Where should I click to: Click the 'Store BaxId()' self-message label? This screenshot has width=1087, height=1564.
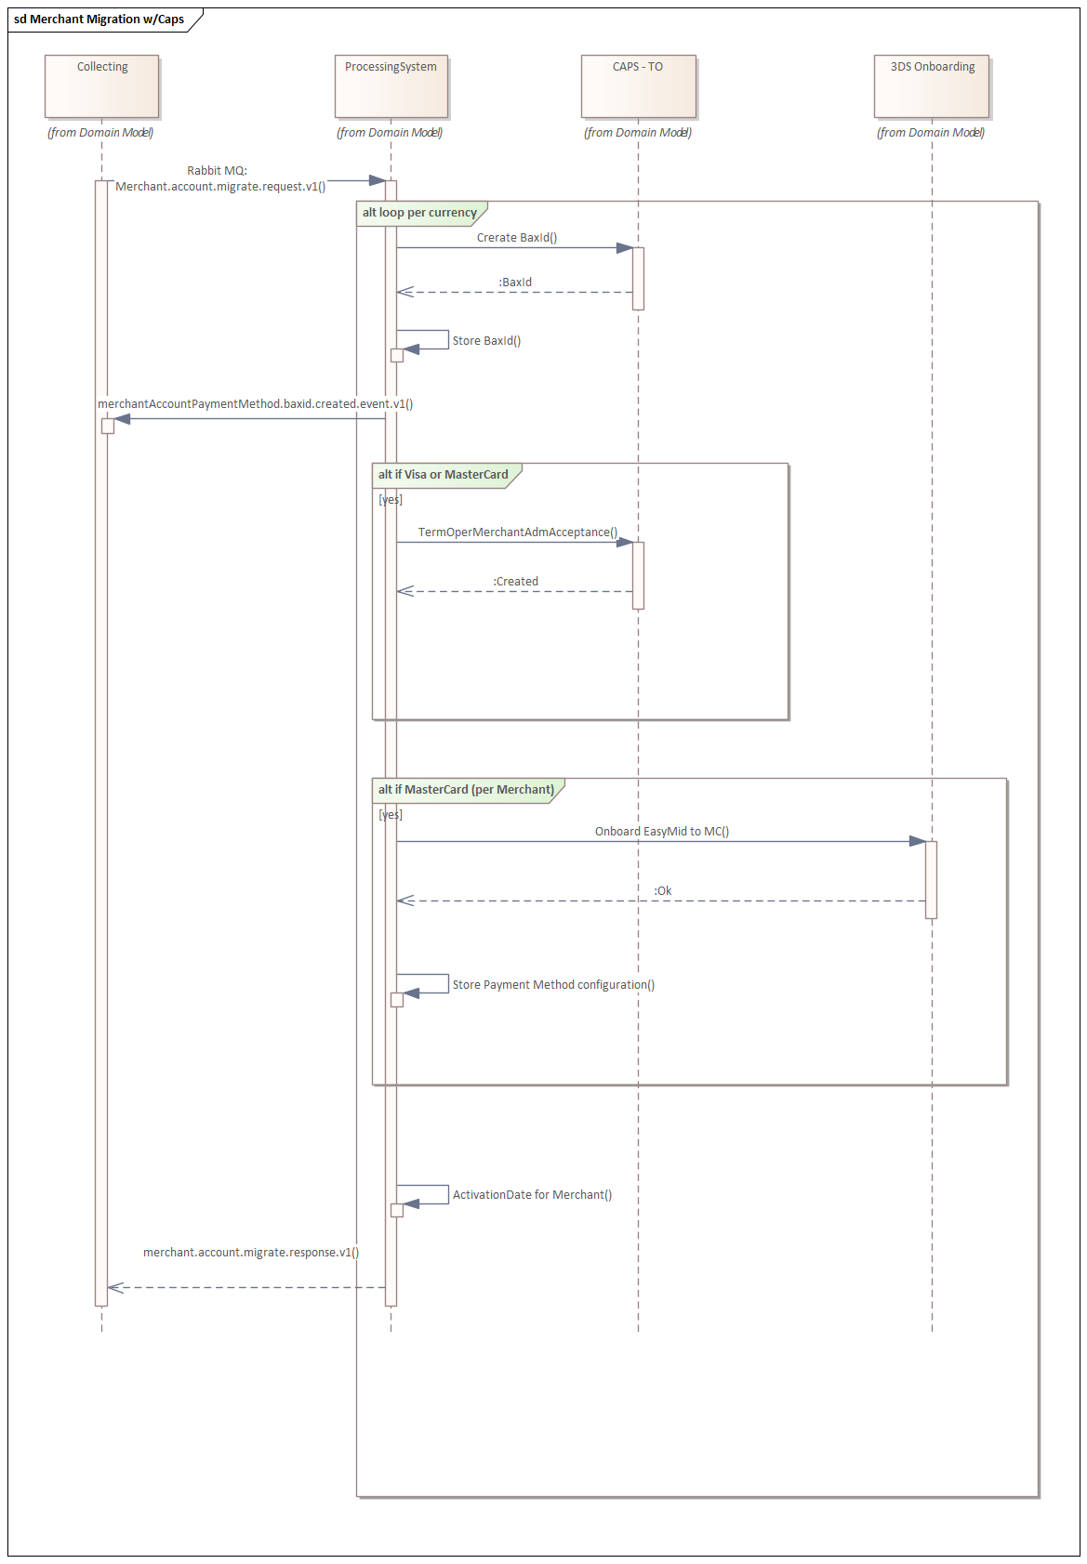tap(486, 341)
